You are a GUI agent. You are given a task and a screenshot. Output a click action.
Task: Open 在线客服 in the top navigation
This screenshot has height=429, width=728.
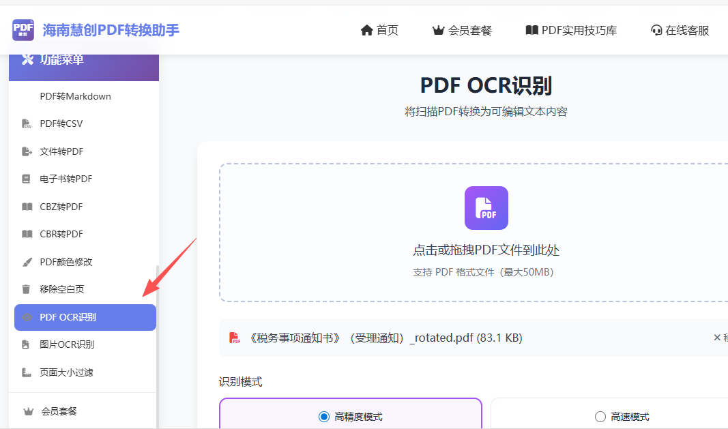coord(680,31)
